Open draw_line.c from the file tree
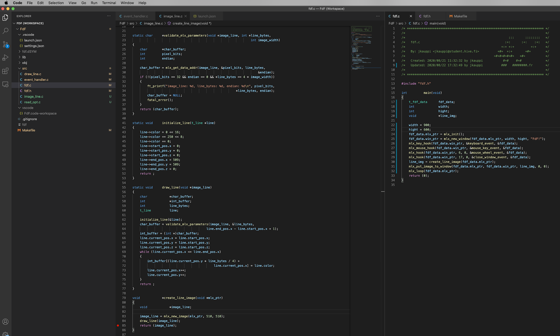Image resolution: width=560 pixels, height=336 pixels. pos(33,74)
